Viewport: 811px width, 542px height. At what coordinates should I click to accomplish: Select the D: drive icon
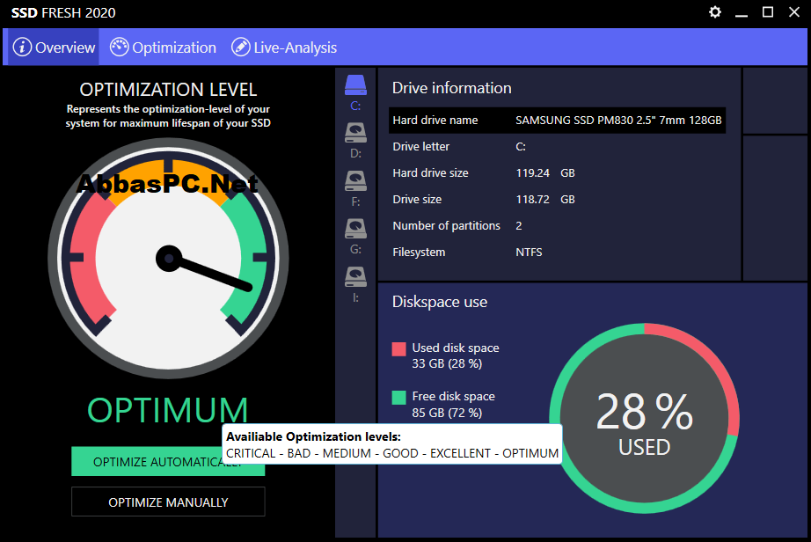356,133
